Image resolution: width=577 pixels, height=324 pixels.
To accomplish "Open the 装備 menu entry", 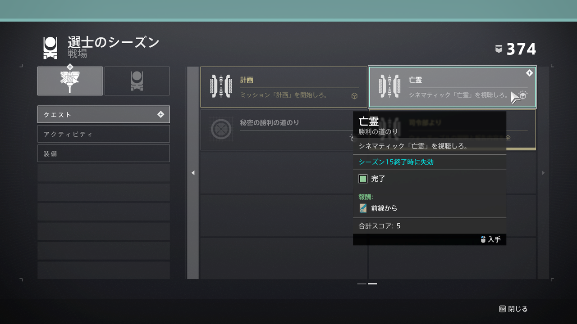I will 104,153.
